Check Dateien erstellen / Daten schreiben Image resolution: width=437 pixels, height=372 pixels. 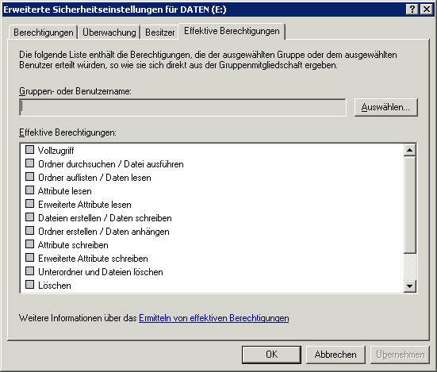29,217
